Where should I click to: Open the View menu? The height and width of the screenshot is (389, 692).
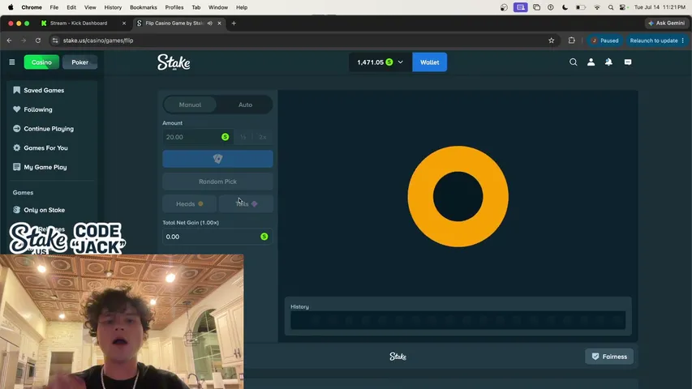(90, 7)
